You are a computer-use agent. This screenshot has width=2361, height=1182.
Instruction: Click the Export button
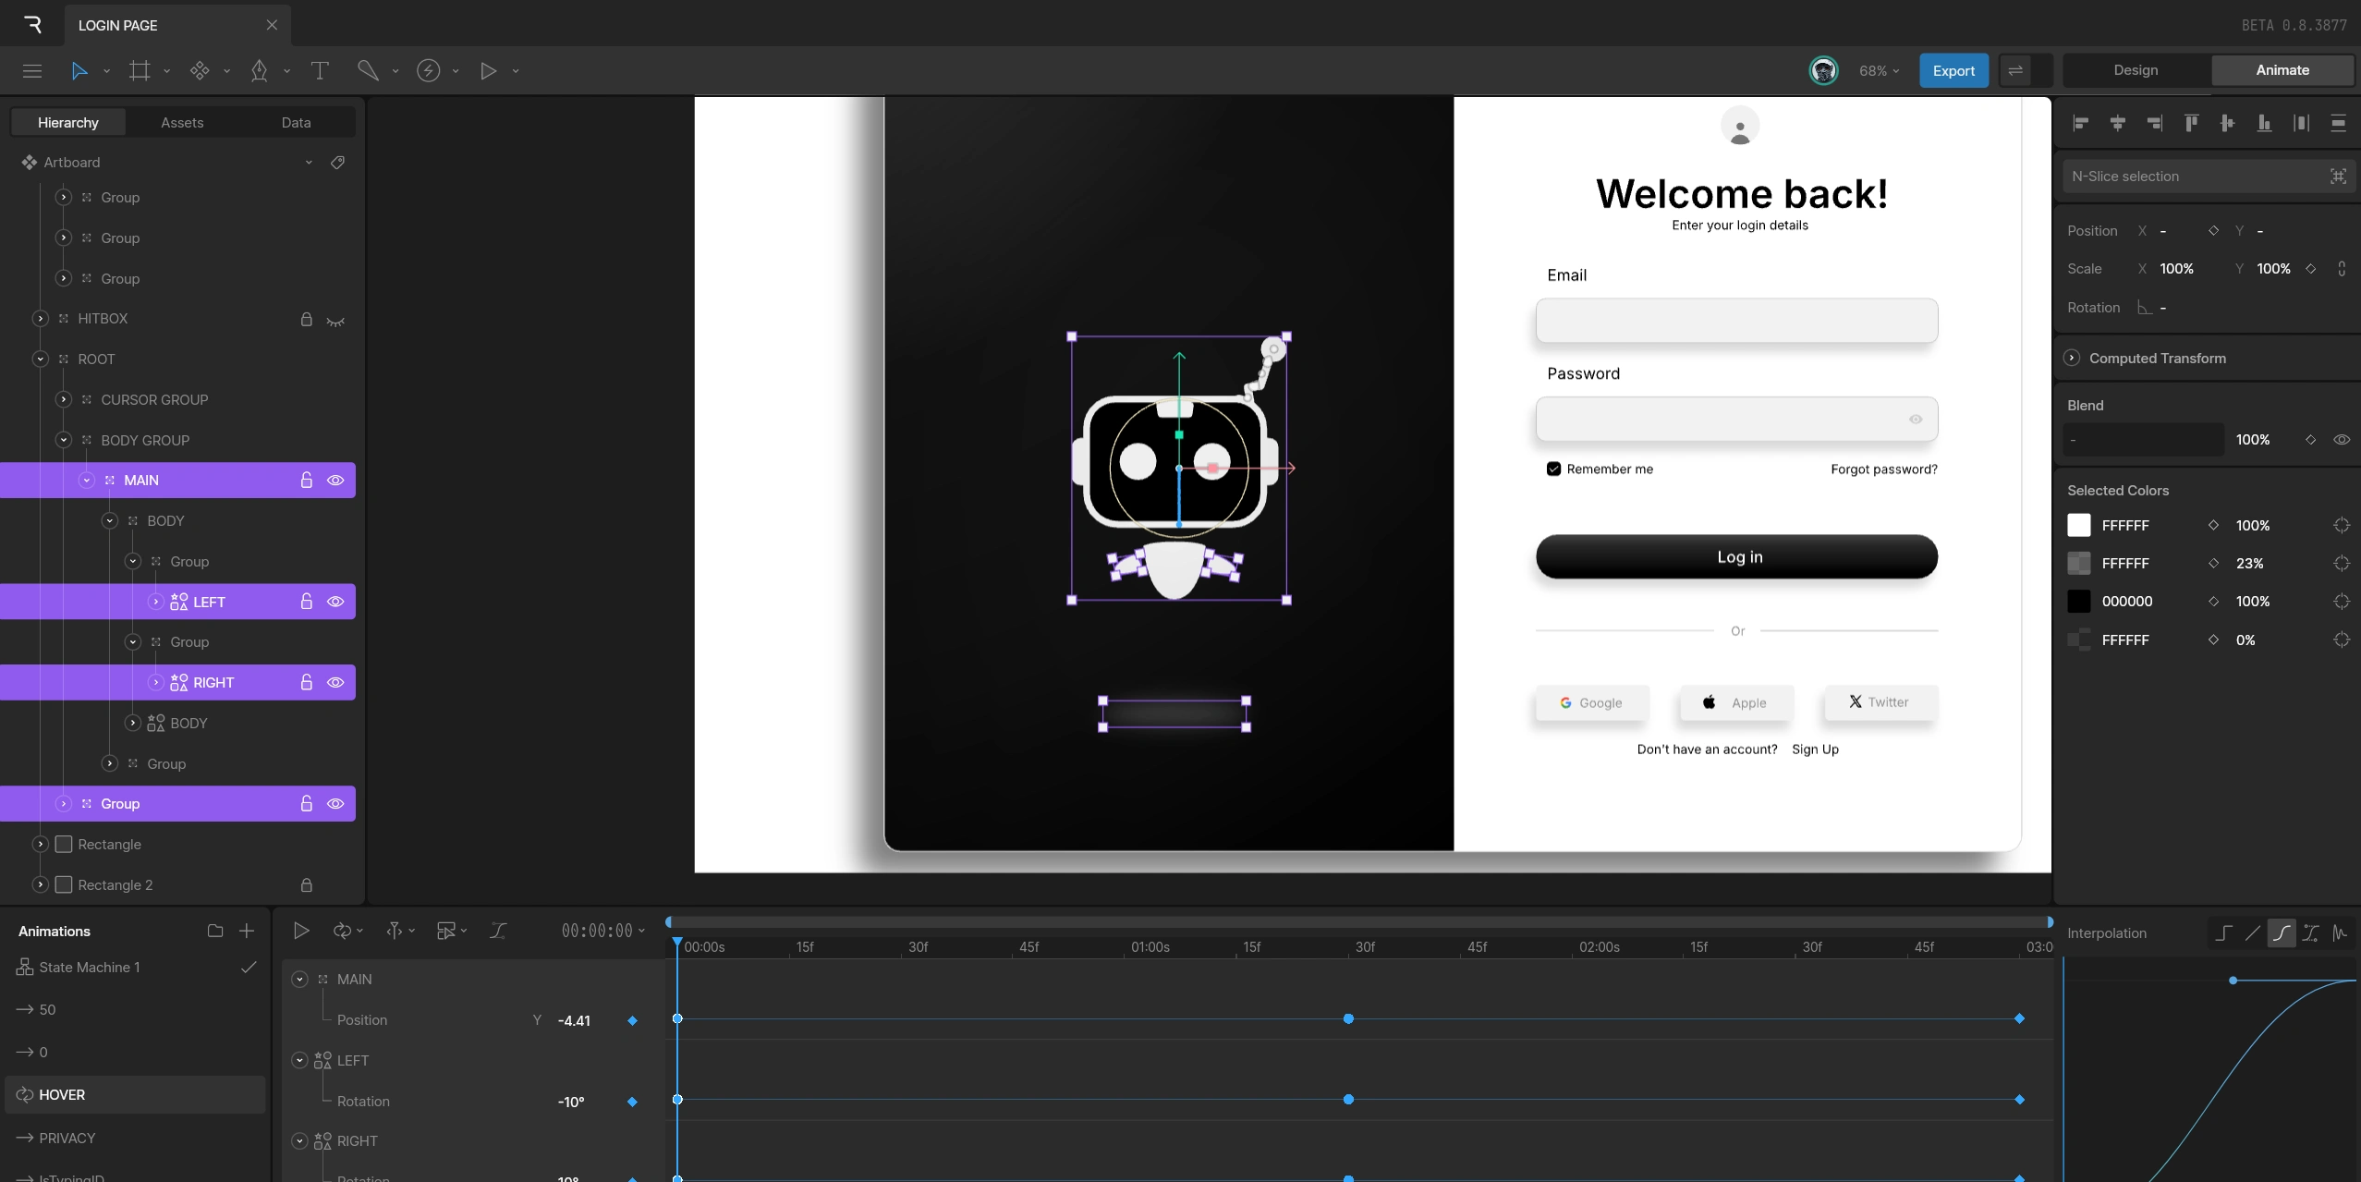coord(1953,70)
